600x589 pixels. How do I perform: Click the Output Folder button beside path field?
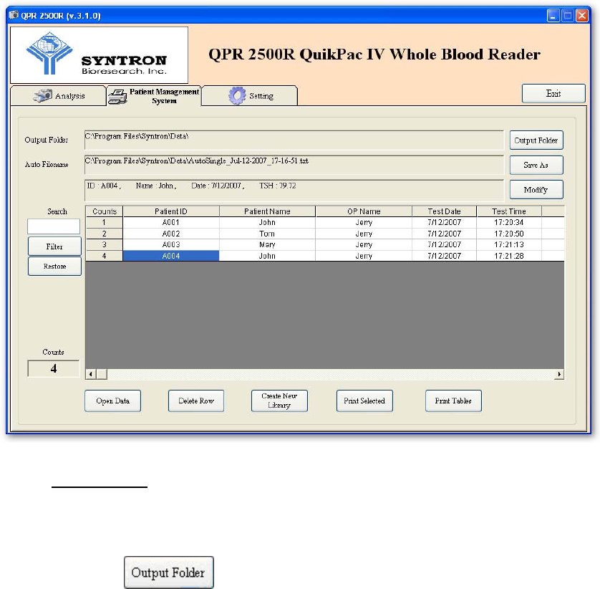[x=536, y=140]
